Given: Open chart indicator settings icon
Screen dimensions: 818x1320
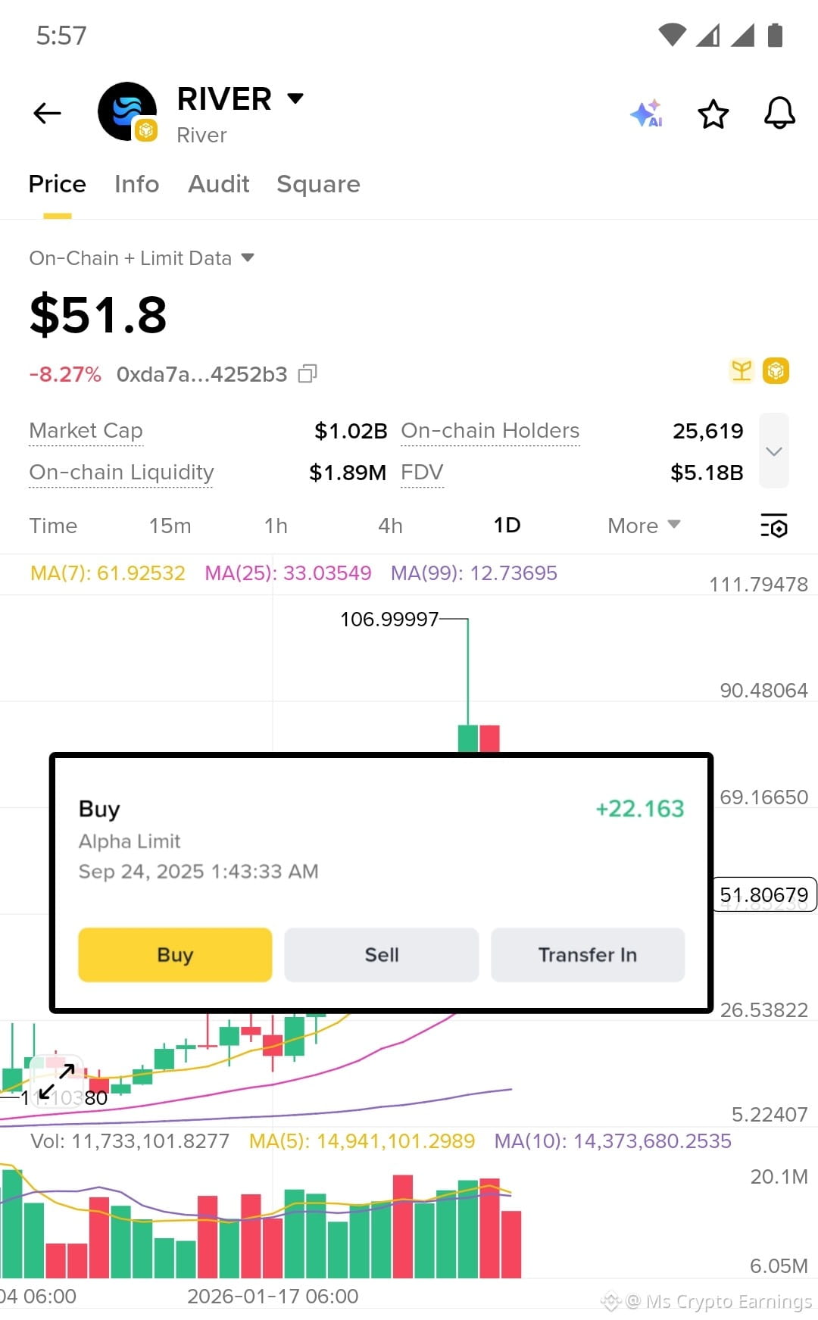Looking at the screenshot, I should tap(774, 526).
